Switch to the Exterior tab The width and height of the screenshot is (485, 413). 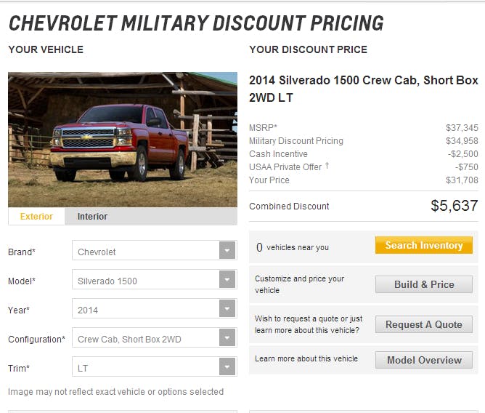(x=36, y=217)
